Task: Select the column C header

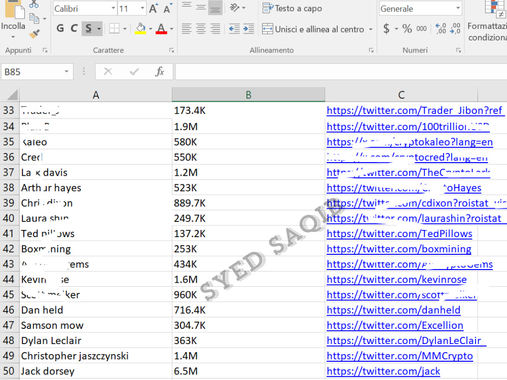Action: coord(401,95)
